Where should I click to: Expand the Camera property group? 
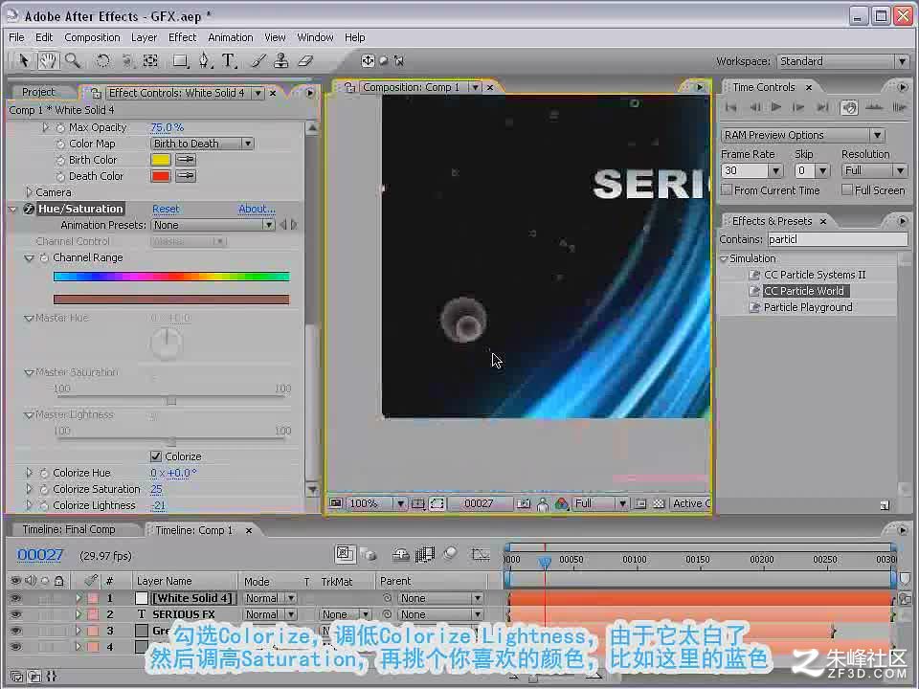pos(29,192)
